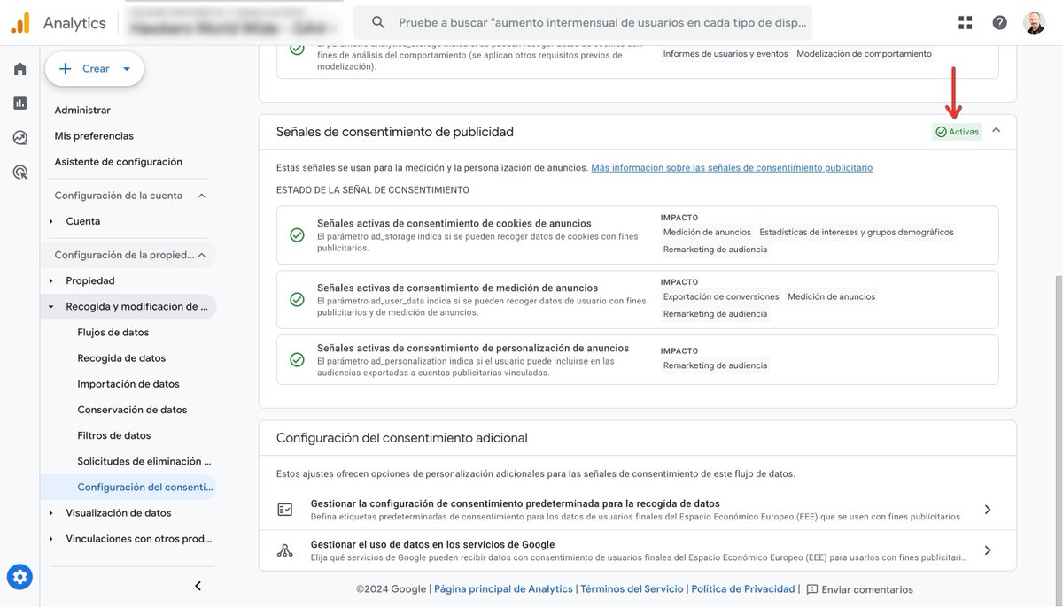The height and width of the screenshot is (607, 1063).
Task: Go to Home in left rail
Action: coord(19,69)
